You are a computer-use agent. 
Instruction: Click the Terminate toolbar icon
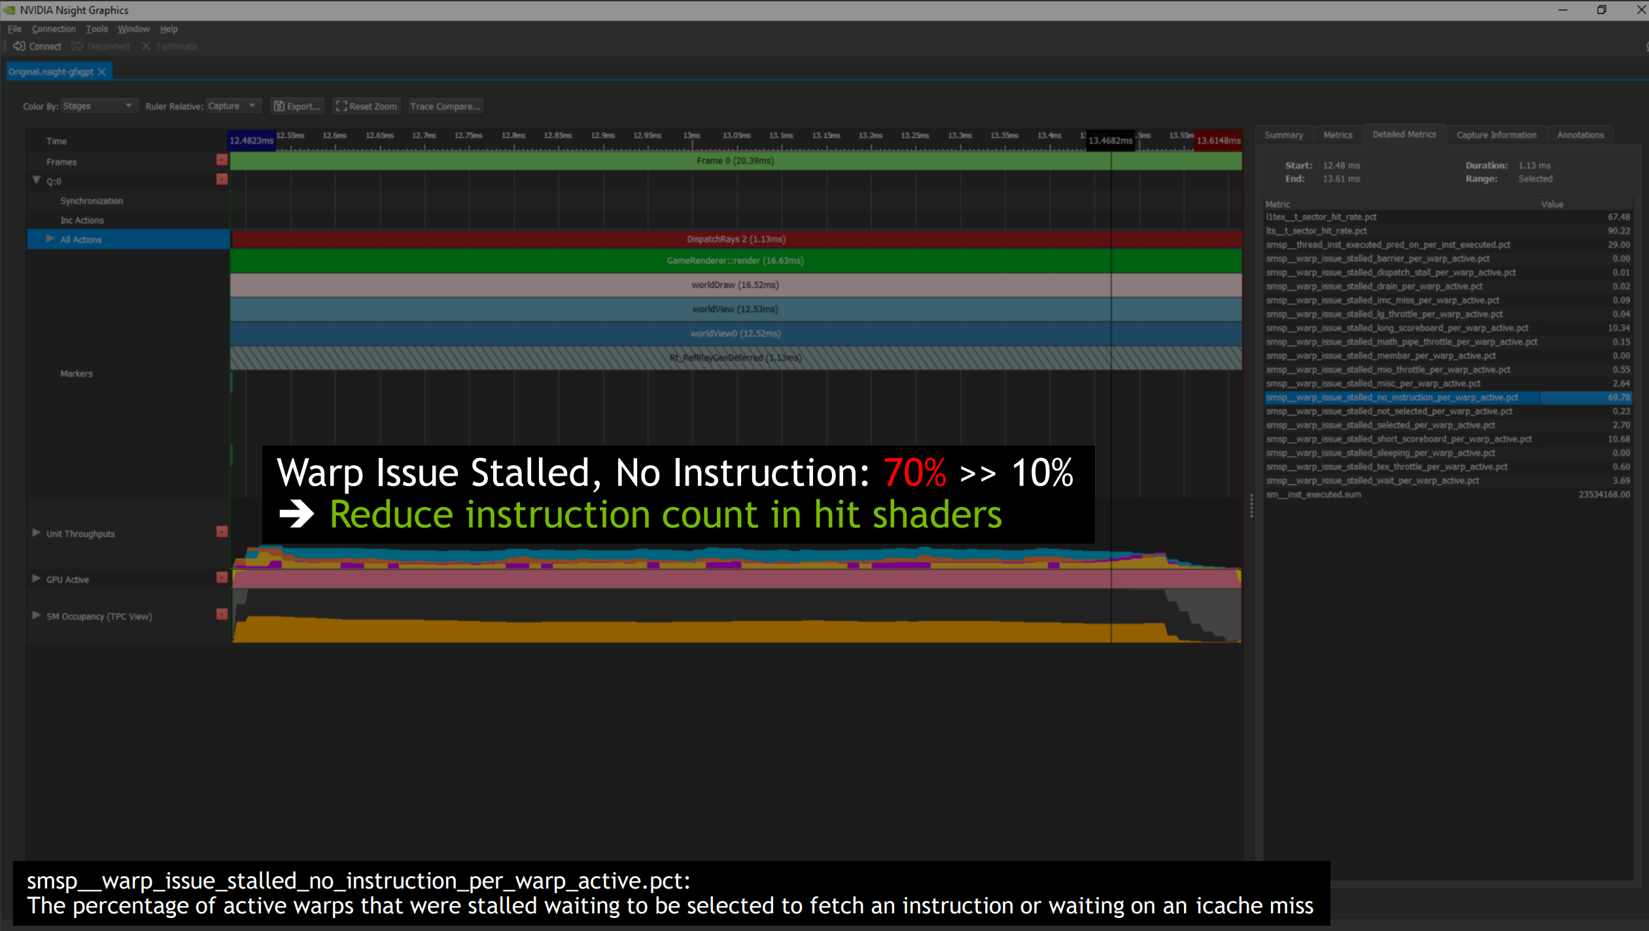(146, 46)
